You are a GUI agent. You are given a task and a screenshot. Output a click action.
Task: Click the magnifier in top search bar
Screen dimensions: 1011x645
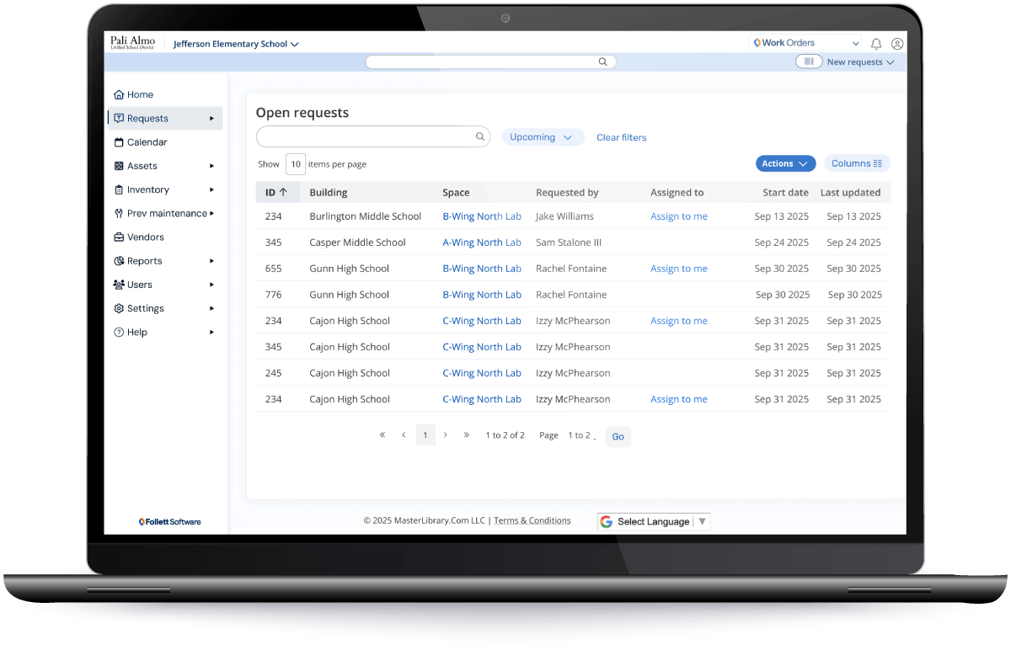coord(602,61)
